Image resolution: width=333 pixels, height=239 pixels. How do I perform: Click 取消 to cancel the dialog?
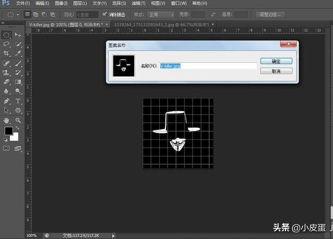tap(276, 71)
